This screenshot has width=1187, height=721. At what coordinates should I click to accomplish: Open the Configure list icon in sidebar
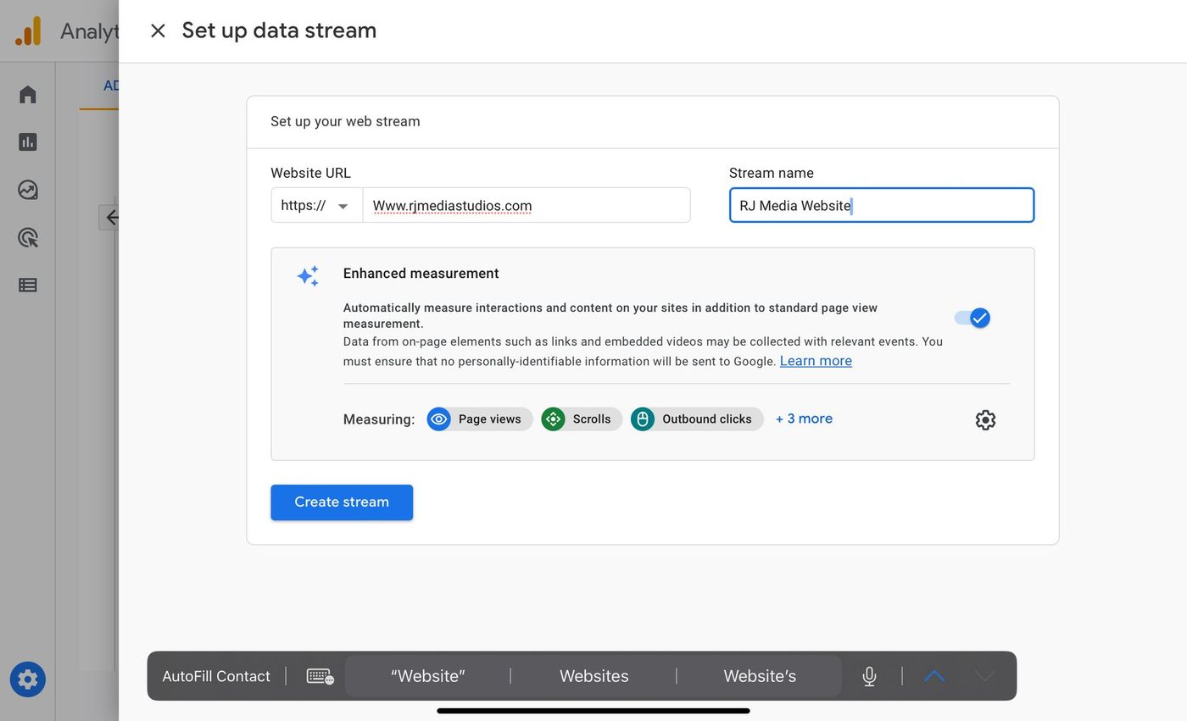[28, 286]
